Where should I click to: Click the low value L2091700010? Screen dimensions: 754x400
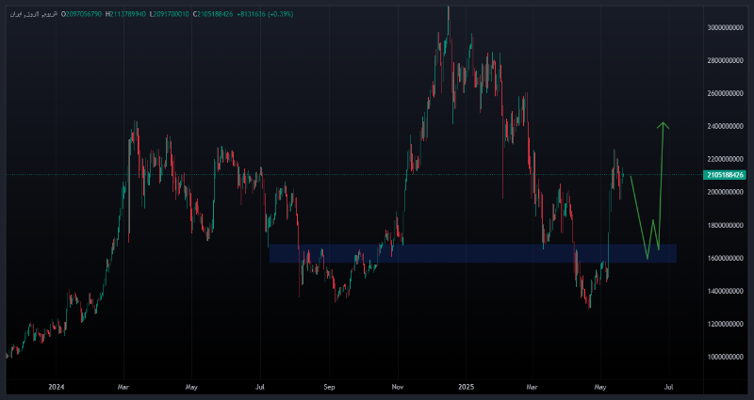point(170,14)
